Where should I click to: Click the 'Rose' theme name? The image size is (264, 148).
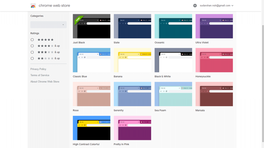[x=76, y=110]
